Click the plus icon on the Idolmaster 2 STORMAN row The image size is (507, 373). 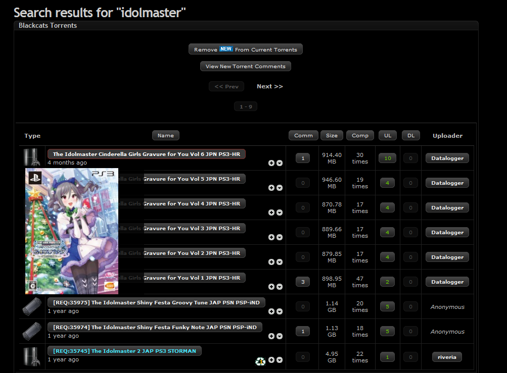tap(271, 360)
